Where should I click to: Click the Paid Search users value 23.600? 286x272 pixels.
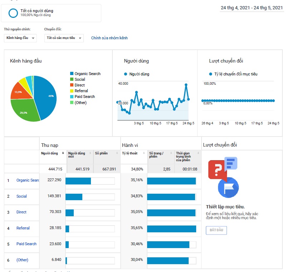[55, 244]
